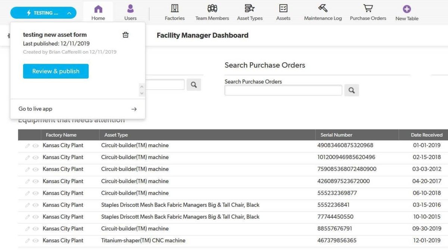Open the Assets table icon
This screenshot has height=252, width=448.
tap(283, 8)
